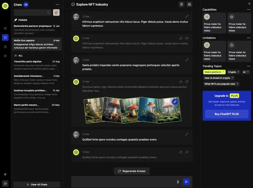Click the magnifier search icon
253x188 pixels.
[x=48, y=12]
